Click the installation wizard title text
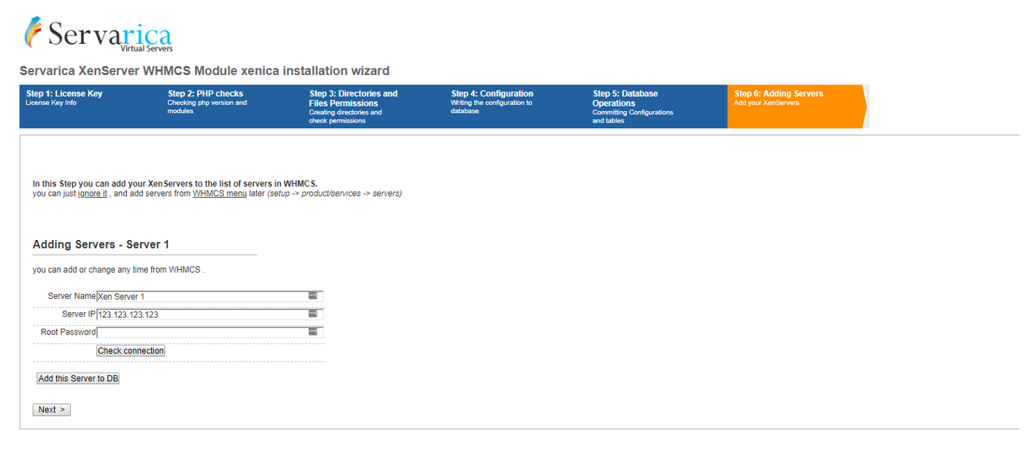Image resolution: width=1034 pixels, height=458 pixels. pos(204,71)
